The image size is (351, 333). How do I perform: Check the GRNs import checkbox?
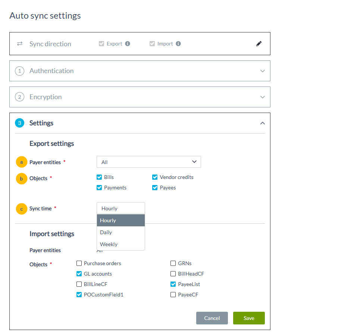(173, 263)
